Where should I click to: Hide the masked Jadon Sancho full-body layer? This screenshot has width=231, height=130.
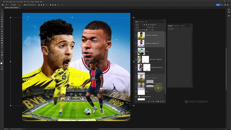click(136, 59)
